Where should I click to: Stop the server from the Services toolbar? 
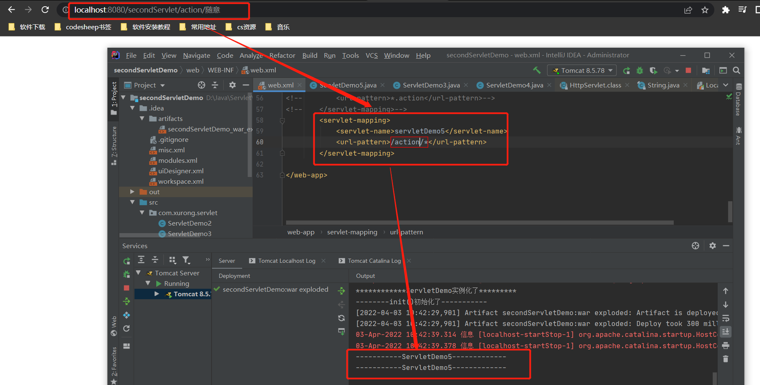pos(127,288)
